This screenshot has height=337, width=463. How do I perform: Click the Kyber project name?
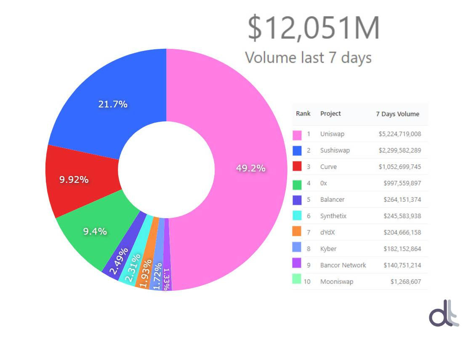pyautogui.click(x=328, y=249)
